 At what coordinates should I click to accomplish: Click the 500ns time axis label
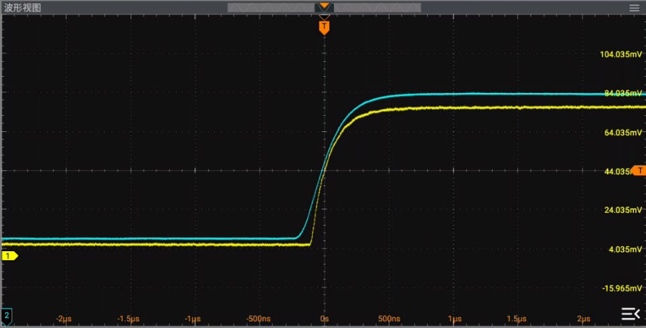tap(389, 319)
